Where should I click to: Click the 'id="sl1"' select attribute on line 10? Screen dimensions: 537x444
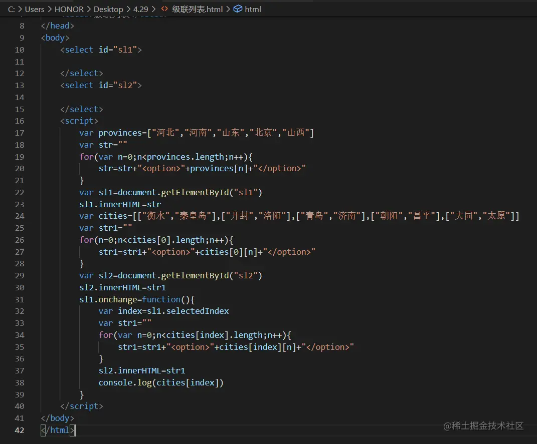click(118, 50)
